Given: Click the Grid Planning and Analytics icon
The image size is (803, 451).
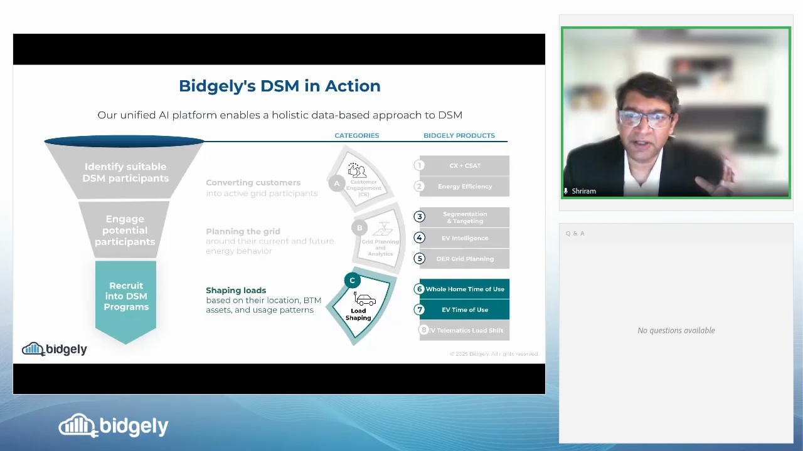Looking at the screenshot, I should [x=381, y=231].
